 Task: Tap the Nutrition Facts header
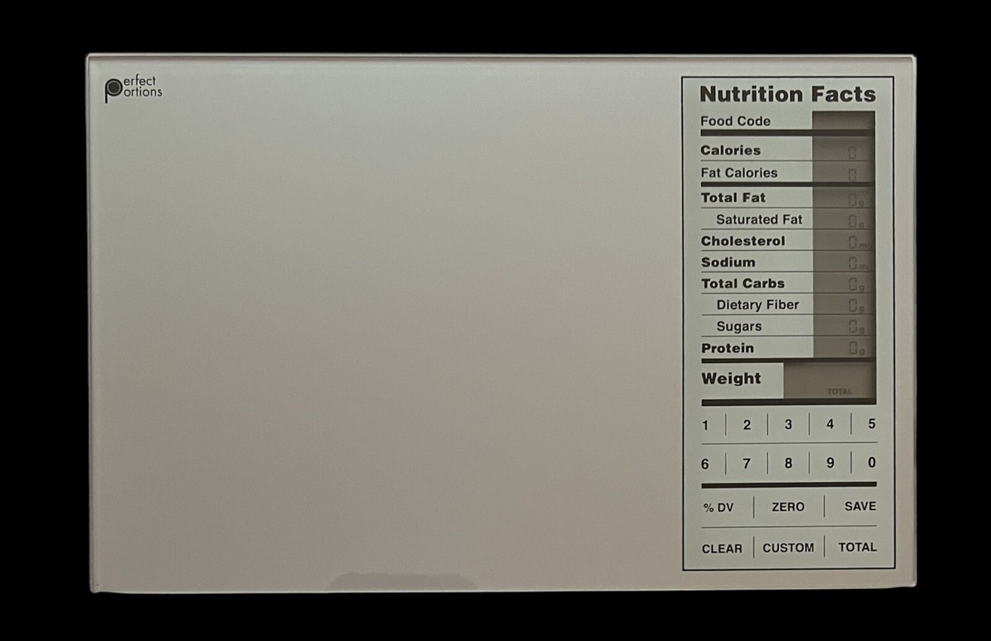point(786,94)
